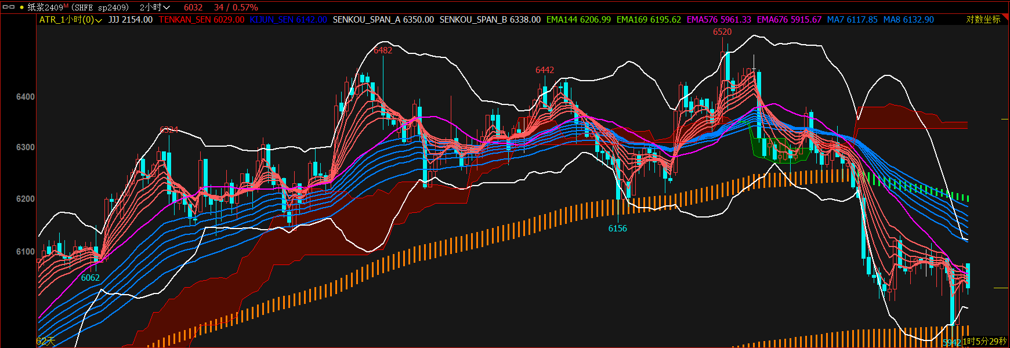This screenshot has width=1010, height=348.
Task: Click the 6400 price axis label
Action: 26,97
